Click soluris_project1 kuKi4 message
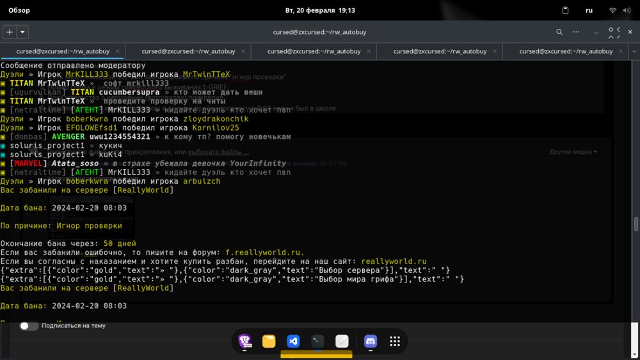This screenshot has width=640, height=360. (61, 154)
